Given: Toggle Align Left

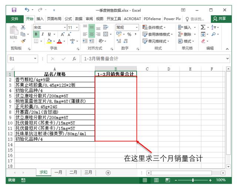Looking at the screenshot, I should pyautogui.click(x=85, y=34).
